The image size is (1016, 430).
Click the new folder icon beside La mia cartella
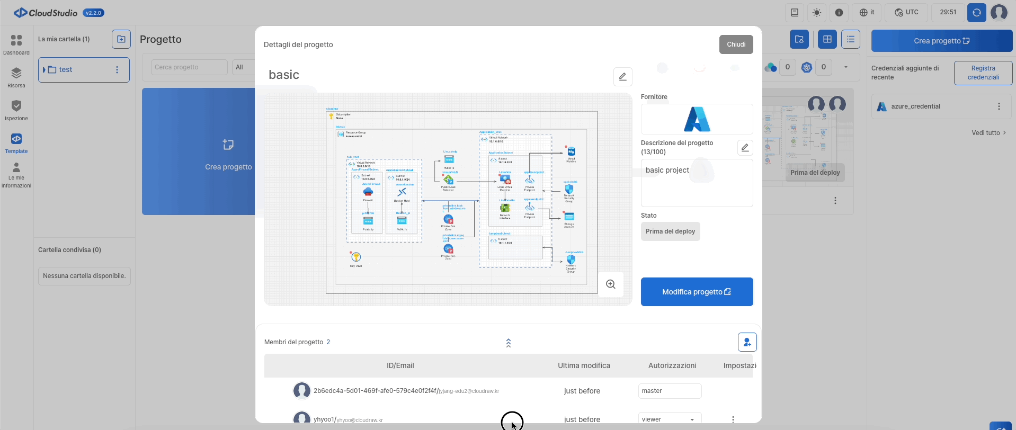[121, 39]
